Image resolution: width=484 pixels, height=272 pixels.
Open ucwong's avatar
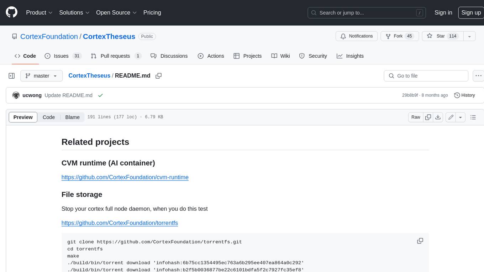click(16, 95)
